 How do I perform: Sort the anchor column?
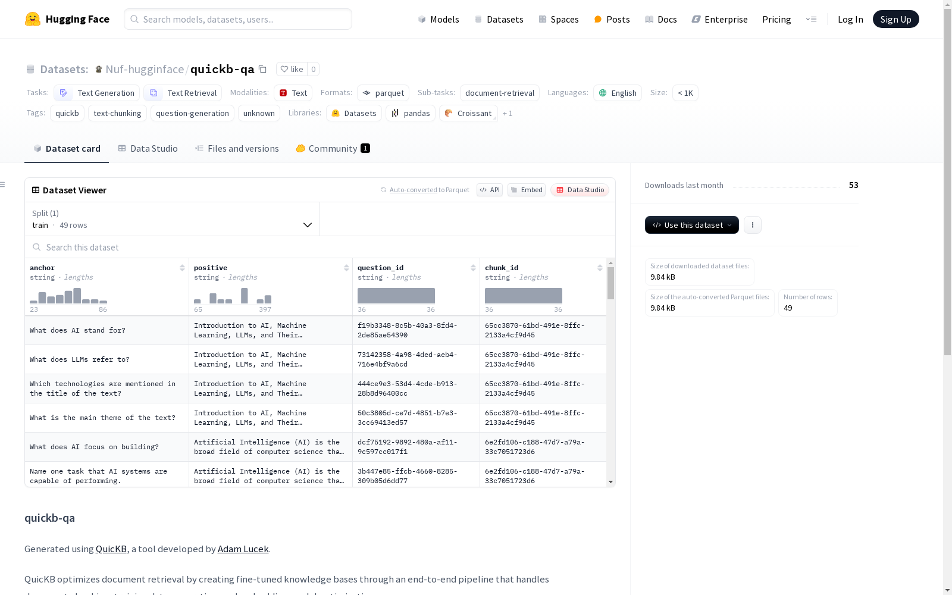(182, 268)
